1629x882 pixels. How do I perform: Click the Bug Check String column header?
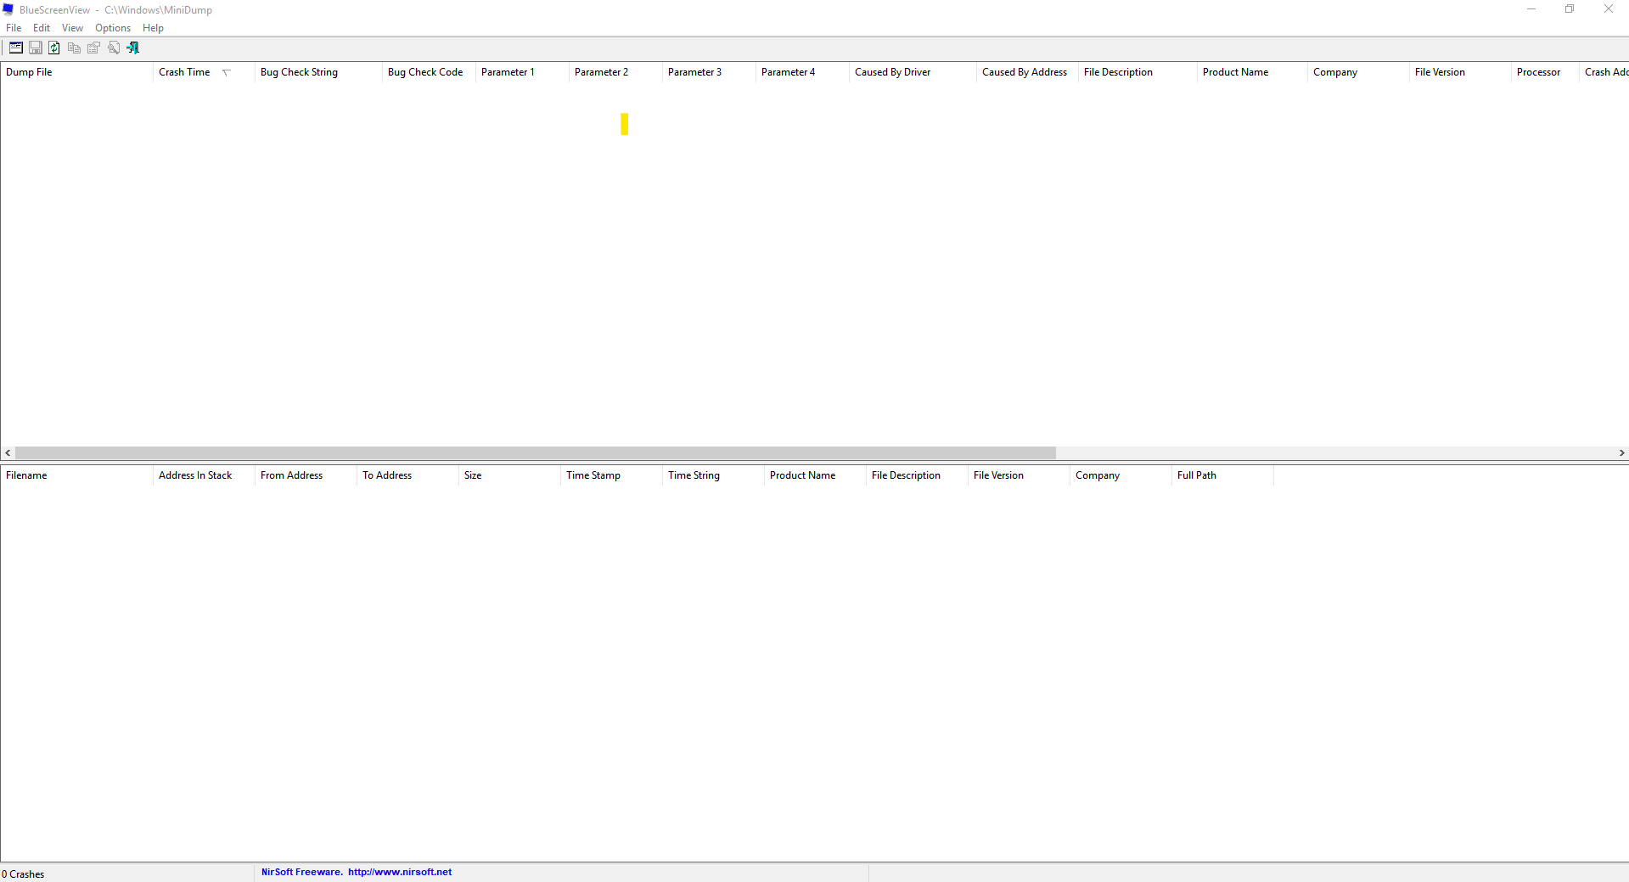point(318,72)
